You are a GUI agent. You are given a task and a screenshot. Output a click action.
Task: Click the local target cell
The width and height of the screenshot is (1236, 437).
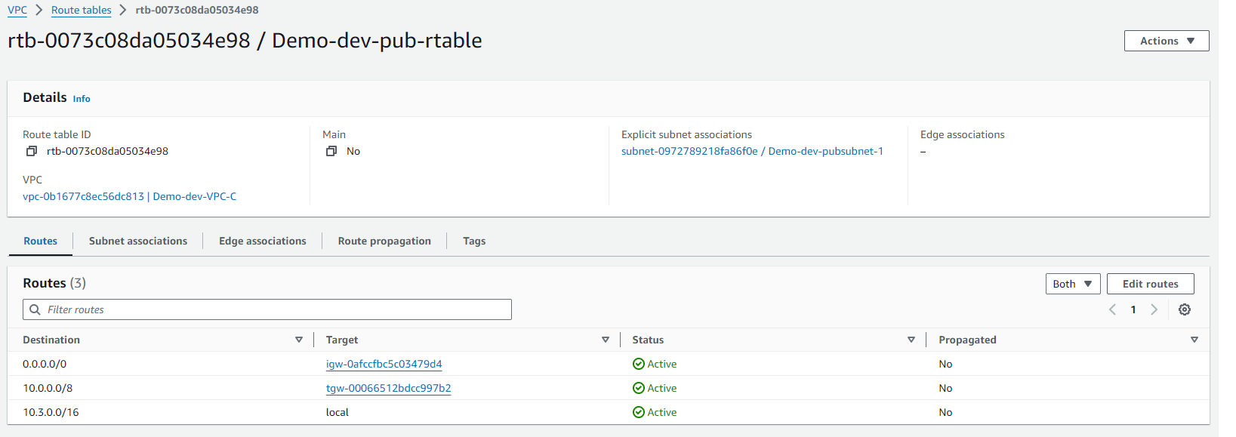pyautogui.click(x=337, y=412)
